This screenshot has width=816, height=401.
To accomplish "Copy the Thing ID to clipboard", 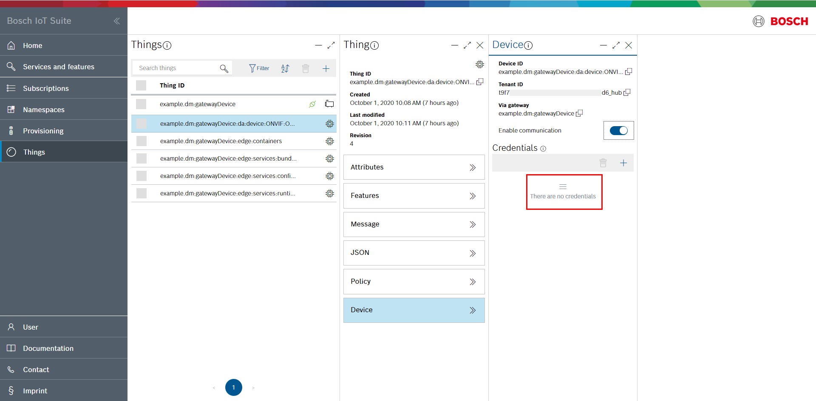I will [480, 82].
